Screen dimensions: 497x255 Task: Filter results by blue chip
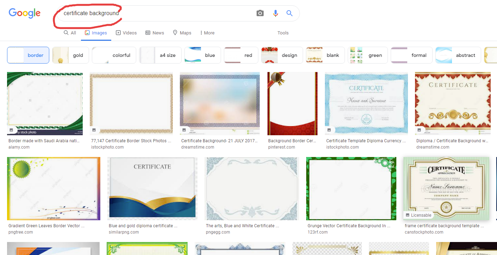(202, 55)
